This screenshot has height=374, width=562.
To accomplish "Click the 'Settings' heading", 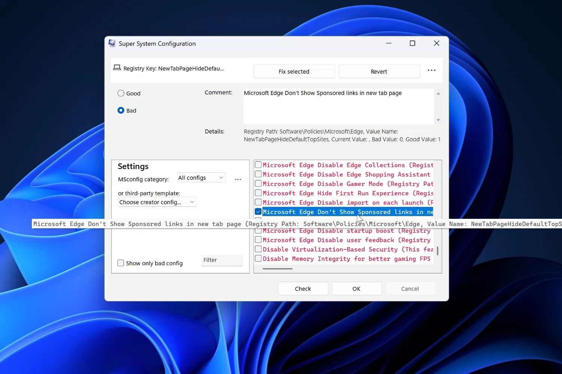I will (133, 166).
